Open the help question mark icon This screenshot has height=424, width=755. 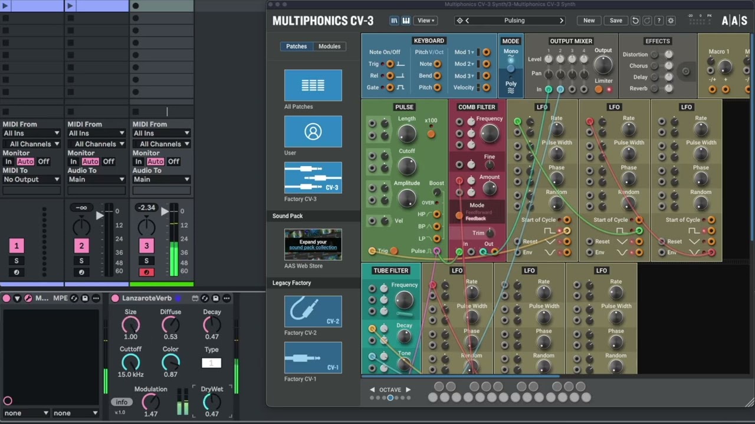[659, 21]
